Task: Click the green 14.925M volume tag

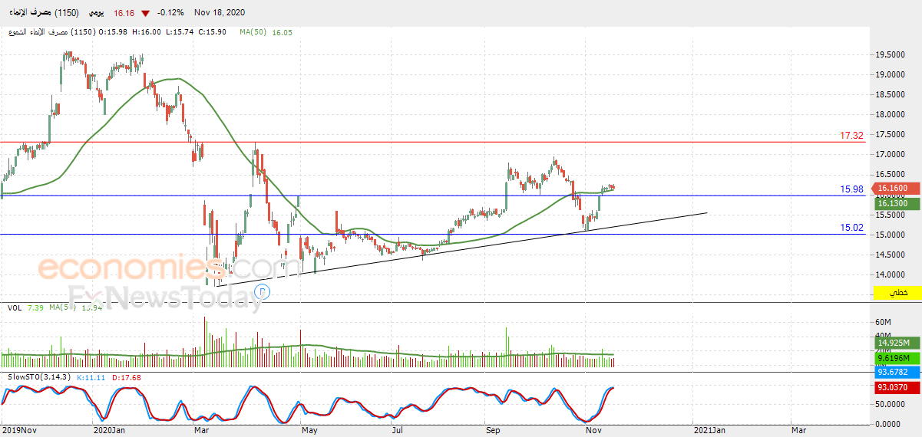Action: click(897, 343)
